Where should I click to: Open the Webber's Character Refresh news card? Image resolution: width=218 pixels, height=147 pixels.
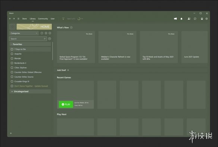[x=117, y=47]
